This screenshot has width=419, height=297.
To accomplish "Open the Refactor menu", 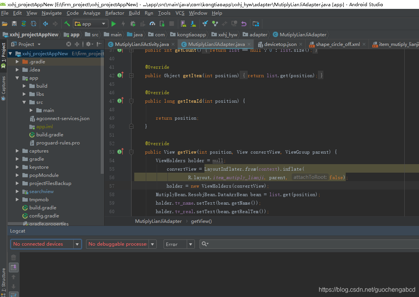I will coord(115,13).
